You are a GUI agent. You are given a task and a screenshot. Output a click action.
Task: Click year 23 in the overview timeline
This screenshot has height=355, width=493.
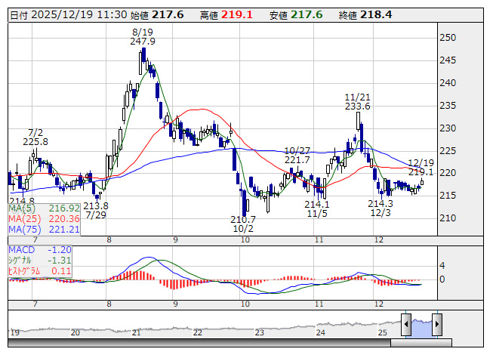pyautogui.click(x=259, y=332)
